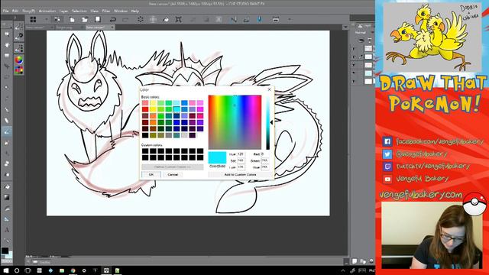Open command bar overflow arrow at far right

coord(290,19)
